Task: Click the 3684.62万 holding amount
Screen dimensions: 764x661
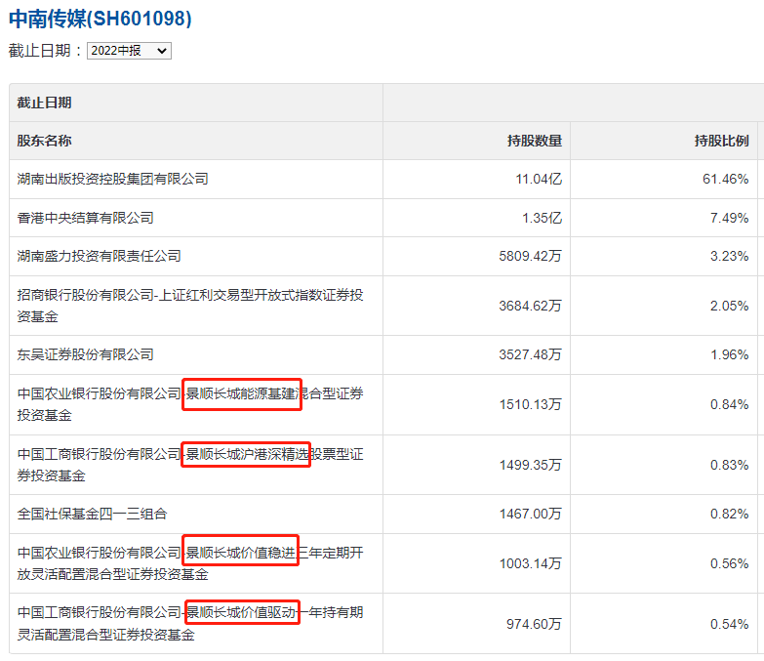Action: click(x=530, y=306)
